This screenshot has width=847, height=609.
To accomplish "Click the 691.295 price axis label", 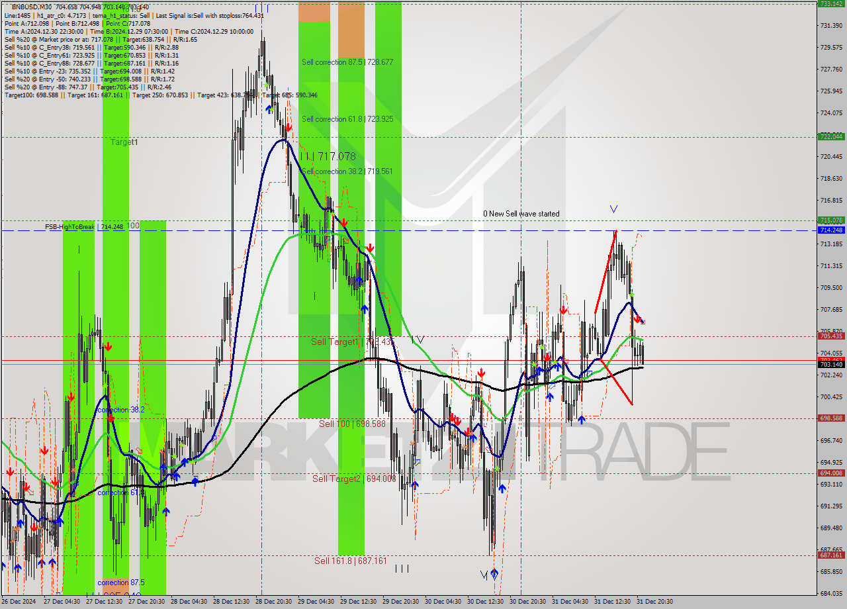I will pyautogui.click(x=831, y=506).
